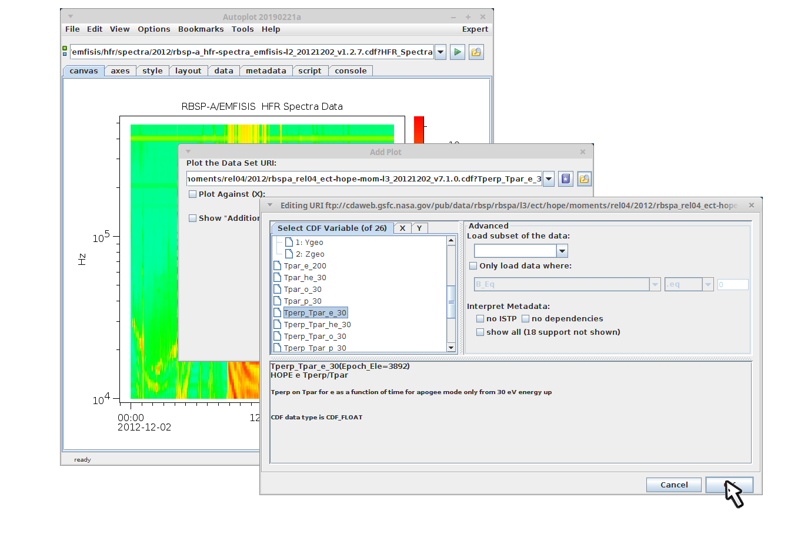Screen dimensions: 791x538
Task: Click the Tperp_Tpar_he_30 document icon
Action: [278, 325]
